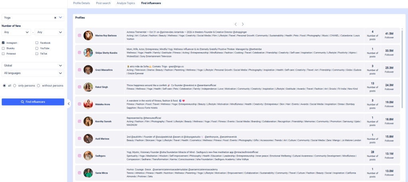This screenshot has height=182, width=408.
Task: Expand the All languages dropdown
Action: pos(33,73)
